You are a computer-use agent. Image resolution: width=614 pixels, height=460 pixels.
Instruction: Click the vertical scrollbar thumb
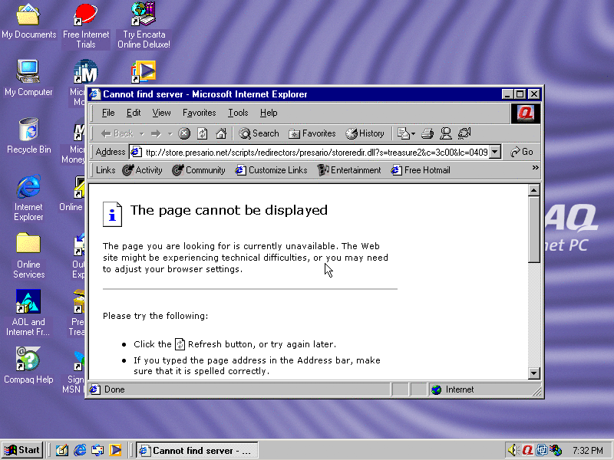click(x=533, y=229)
